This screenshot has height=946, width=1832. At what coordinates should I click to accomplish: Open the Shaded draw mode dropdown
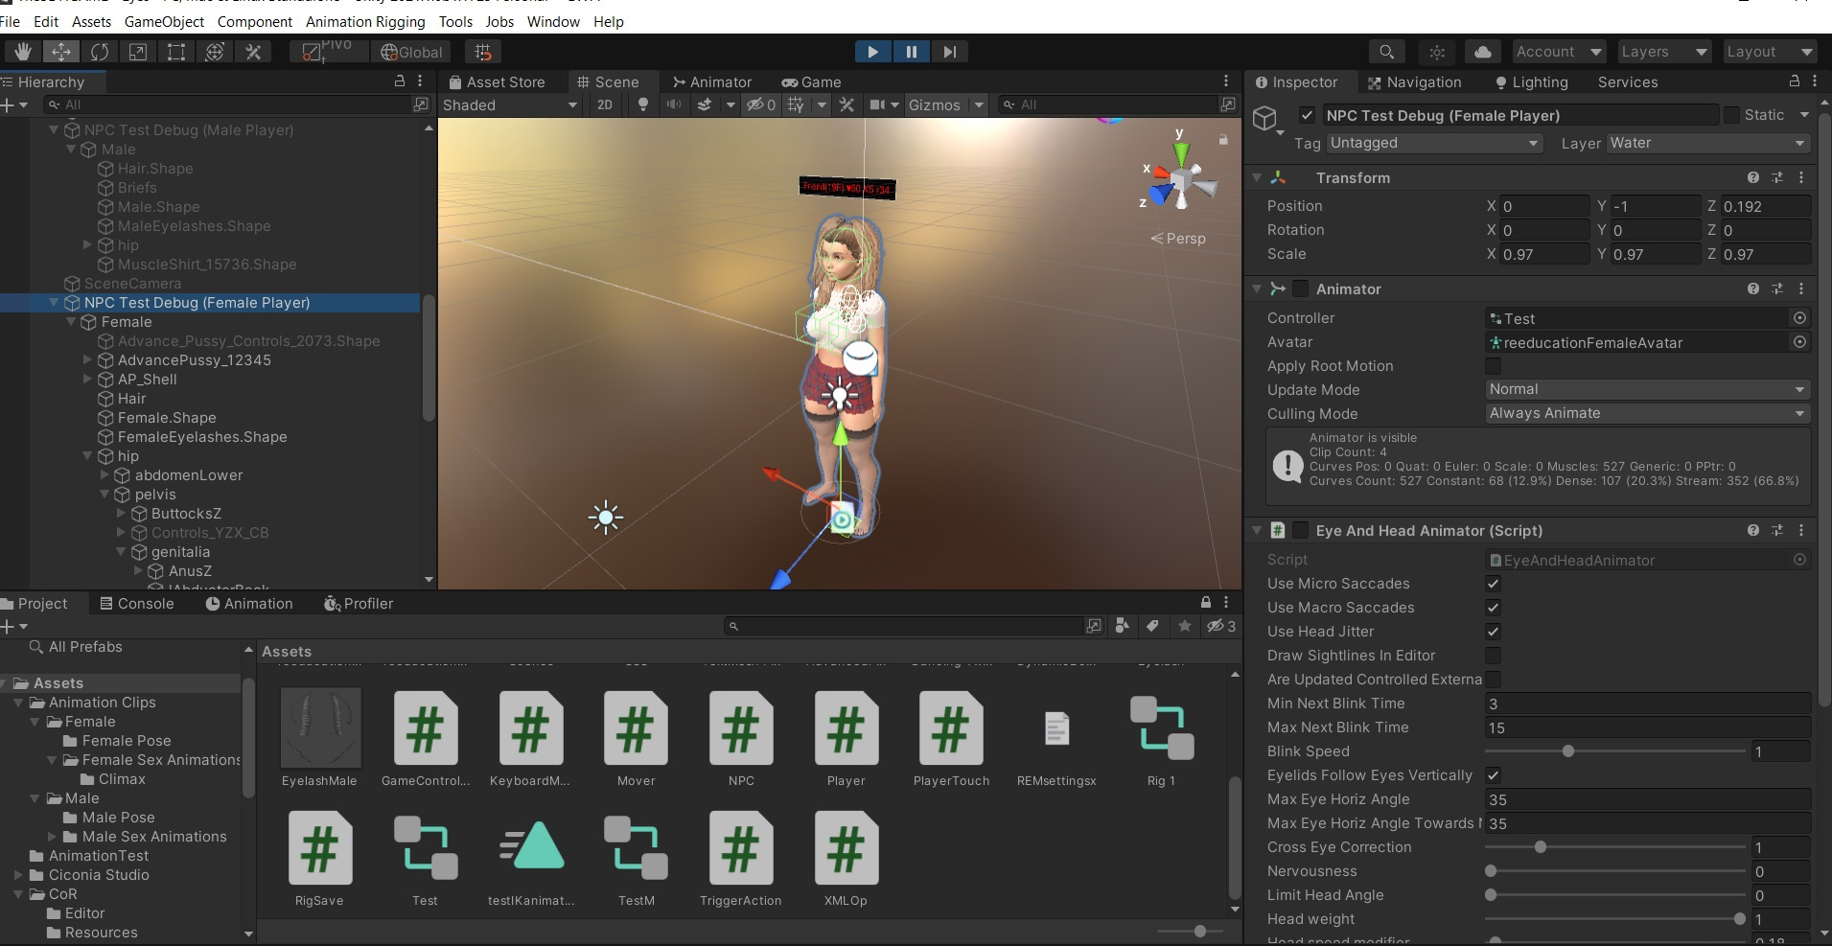[510, 105]
